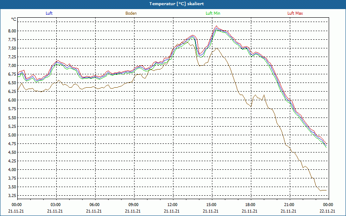Click the 5,25 y-axis value
Viewport: 346px width, 216px height.
(13, 126)
